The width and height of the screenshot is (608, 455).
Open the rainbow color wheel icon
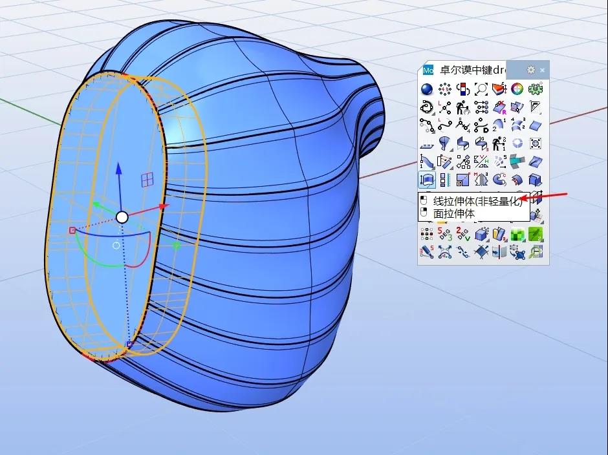tap(517, 89)
